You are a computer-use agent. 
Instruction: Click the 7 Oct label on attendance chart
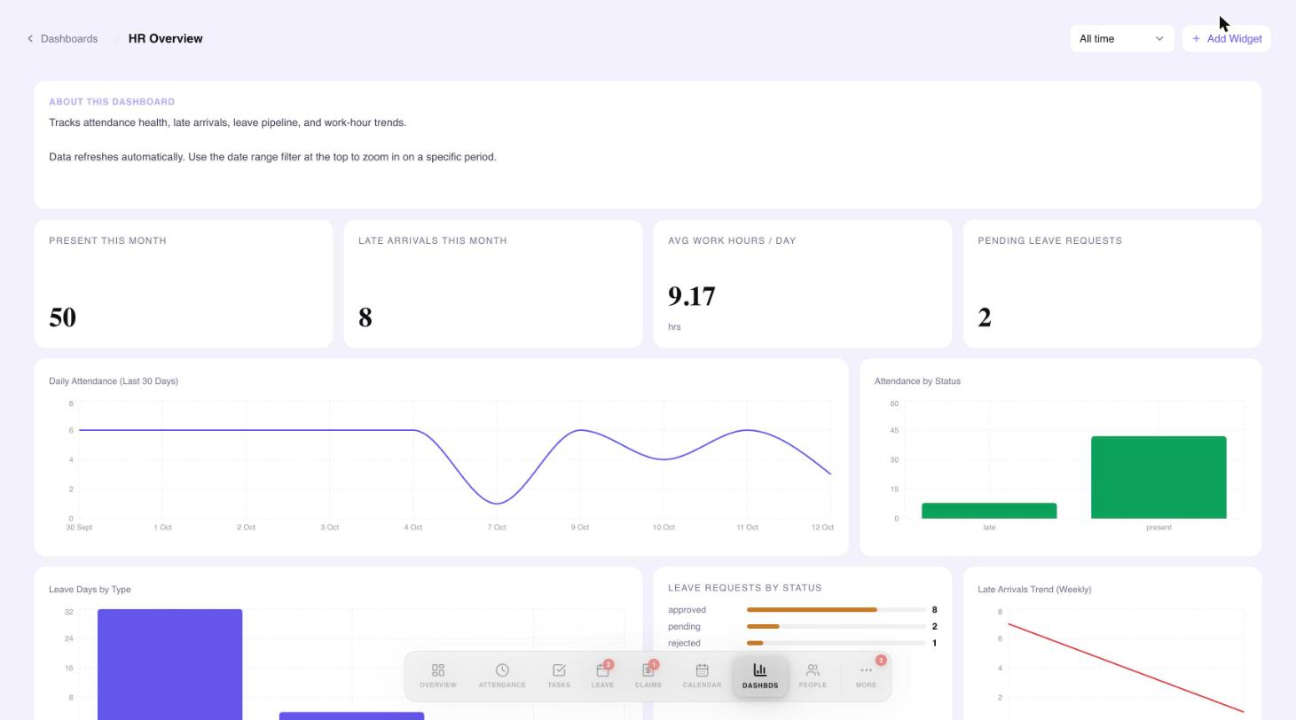(x=496, y=528)
